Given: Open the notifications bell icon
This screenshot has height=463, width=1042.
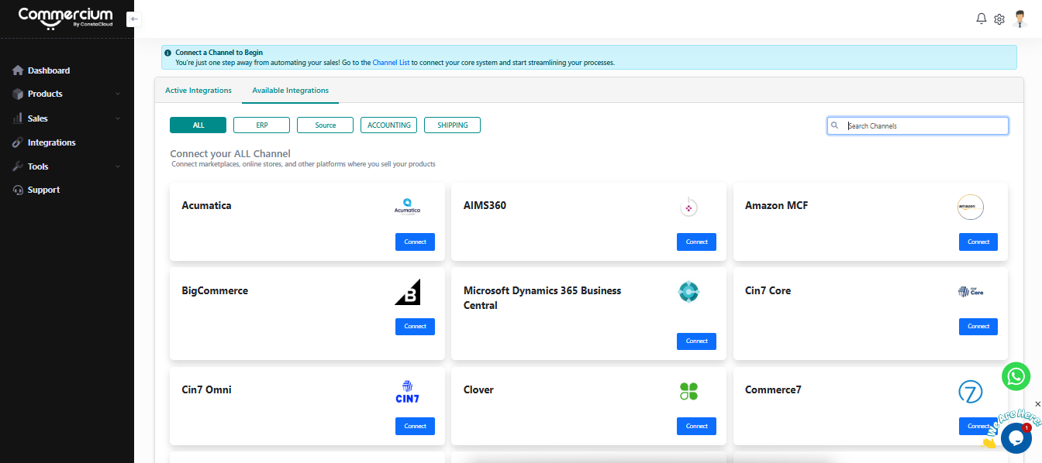Looking at the screenshot, I should point(981,19).
